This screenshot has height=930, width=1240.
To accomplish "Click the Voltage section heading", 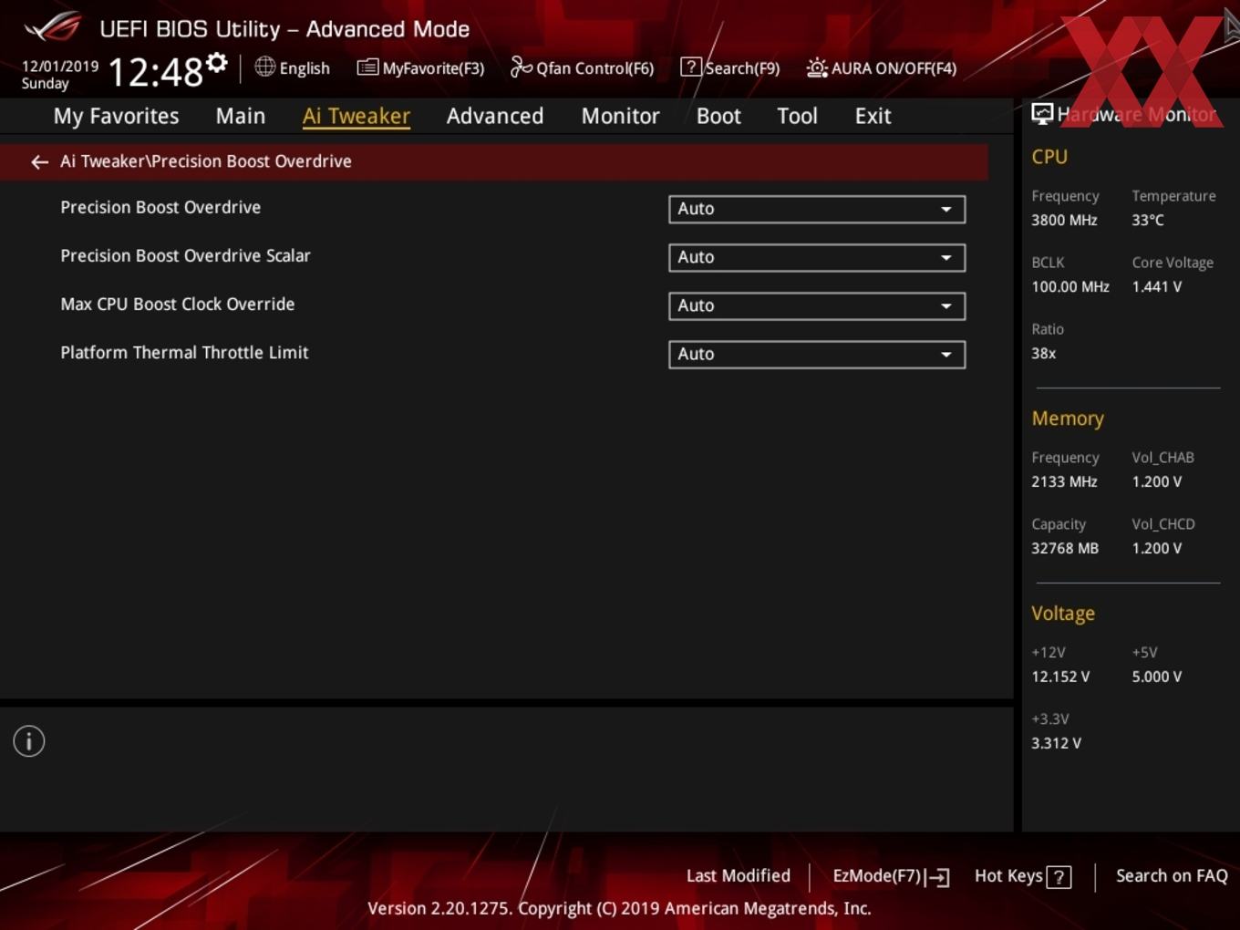I will coord(1063,614).
